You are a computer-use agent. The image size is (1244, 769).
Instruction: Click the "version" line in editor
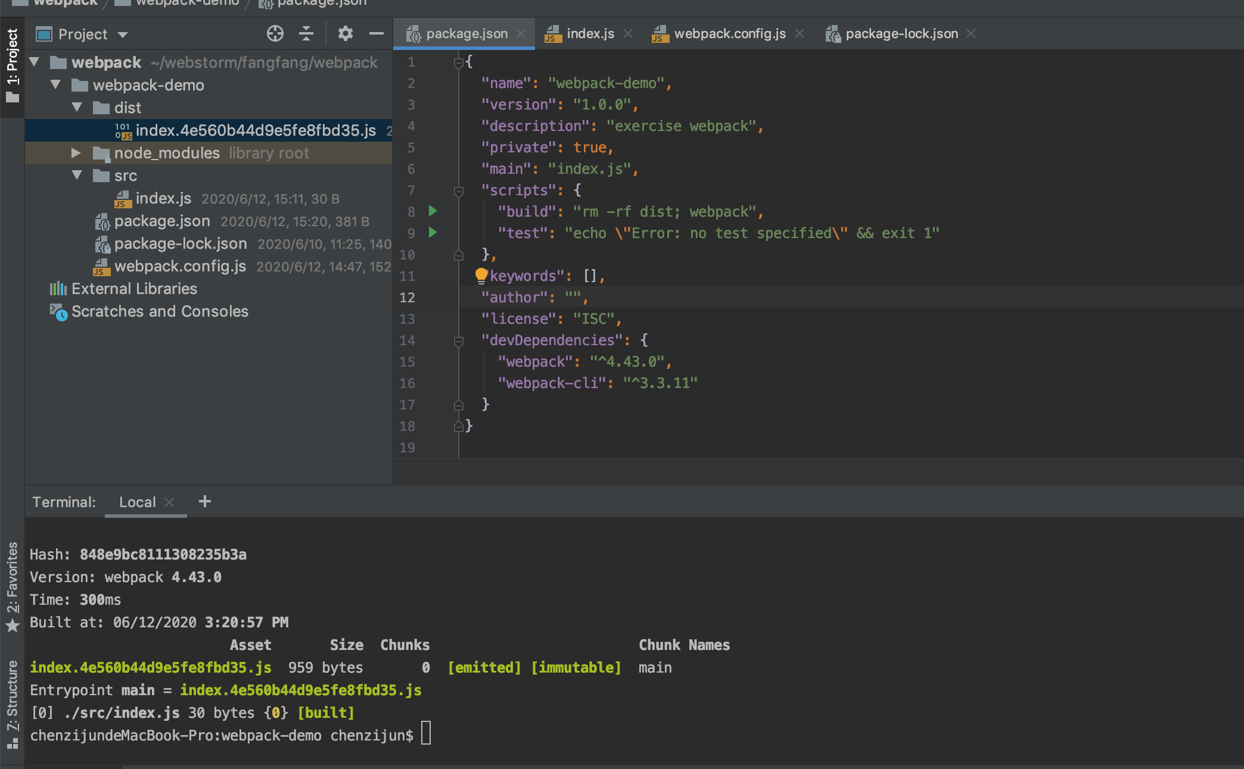(560, 104)
